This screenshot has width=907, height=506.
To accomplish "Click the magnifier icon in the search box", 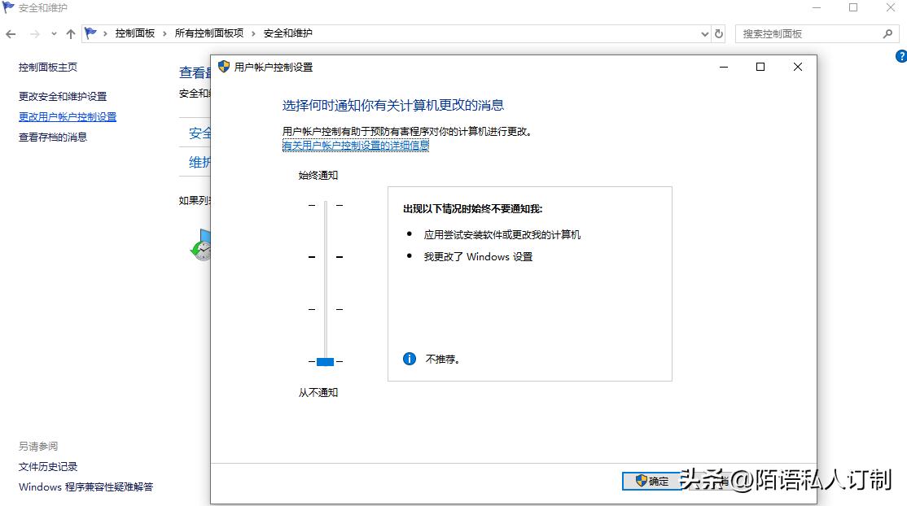I will [890, 33].
